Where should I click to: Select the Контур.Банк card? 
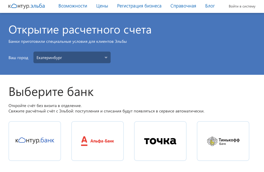click(35, 141)
